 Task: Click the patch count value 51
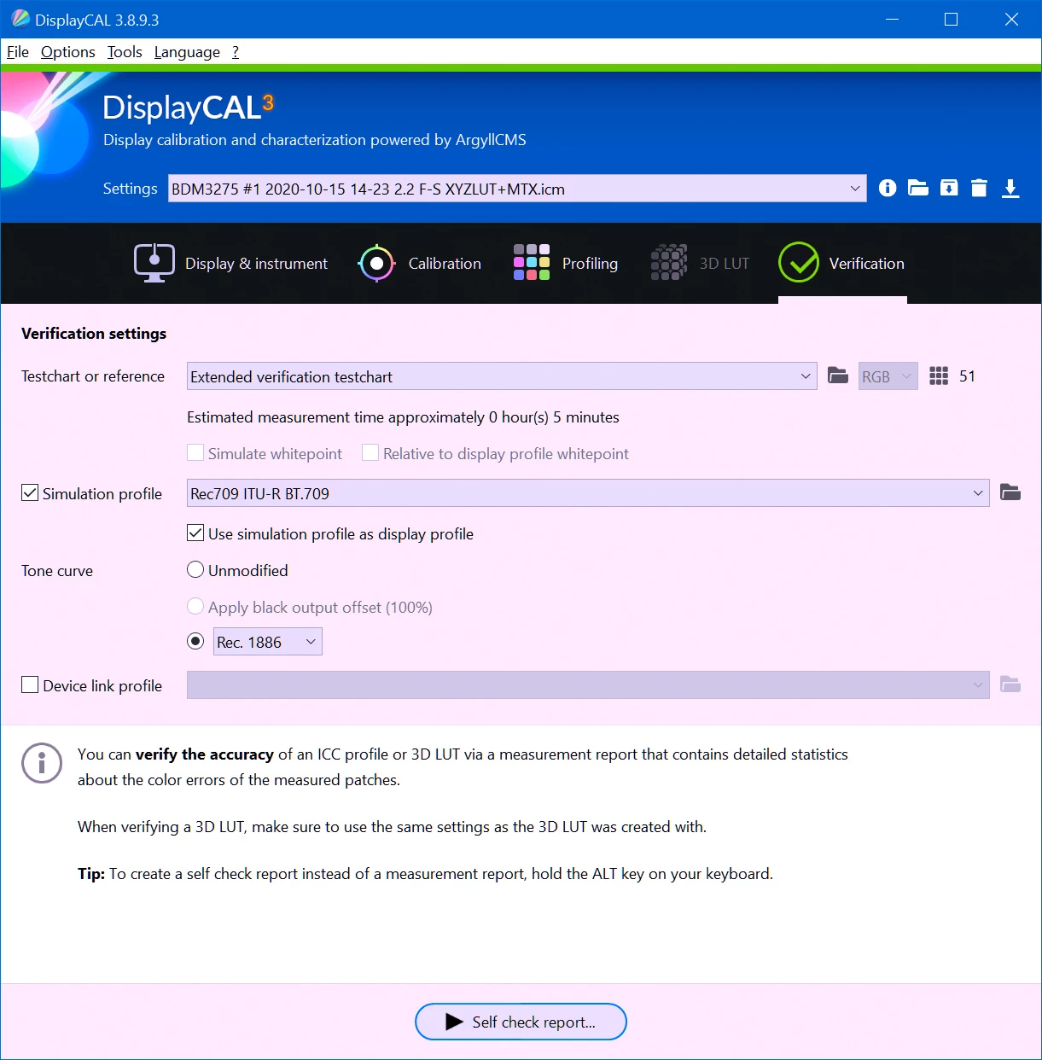click(967, 376)
